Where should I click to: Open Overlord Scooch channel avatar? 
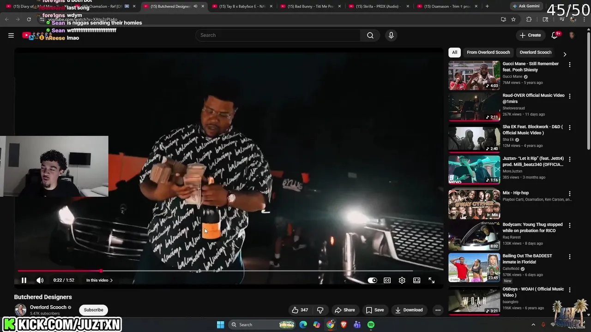coord(20,310)
